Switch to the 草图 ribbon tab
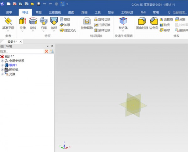188x152 pixels. click(39, 12)
